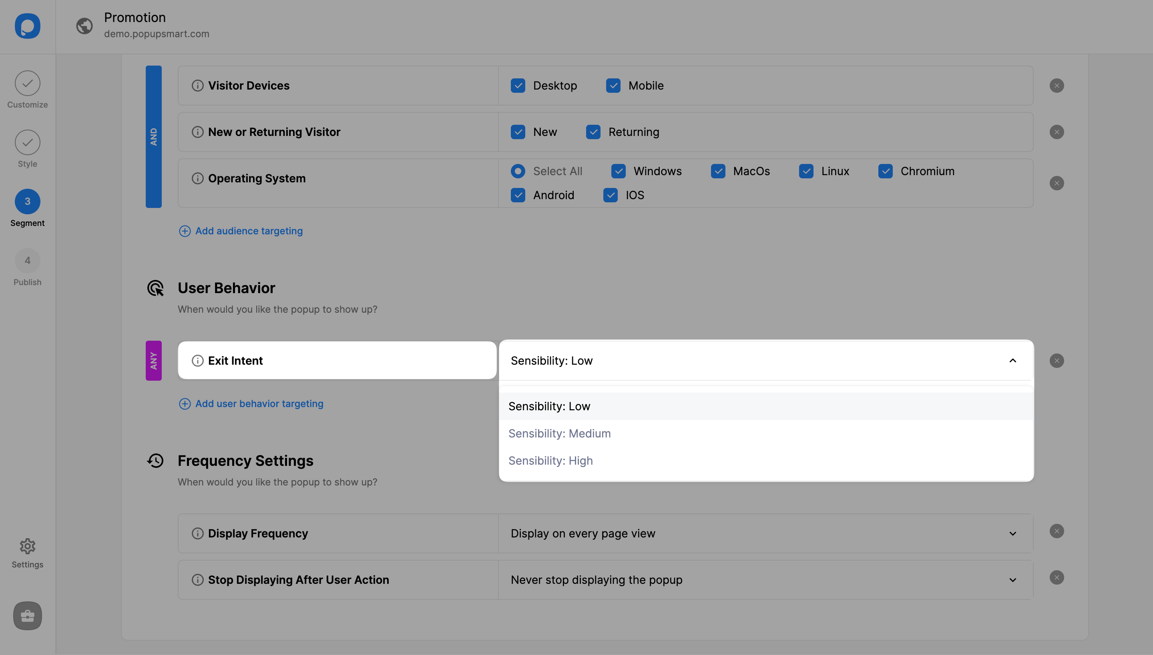The height and width of the screenshot is (655, 1153).
Task: Select All operating systems radio button
Action: 517,171
